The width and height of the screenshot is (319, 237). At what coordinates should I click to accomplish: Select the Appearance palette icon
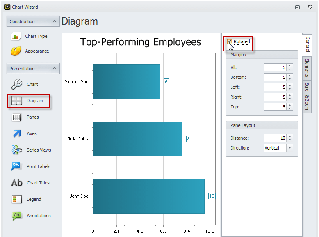click(16, 51)
